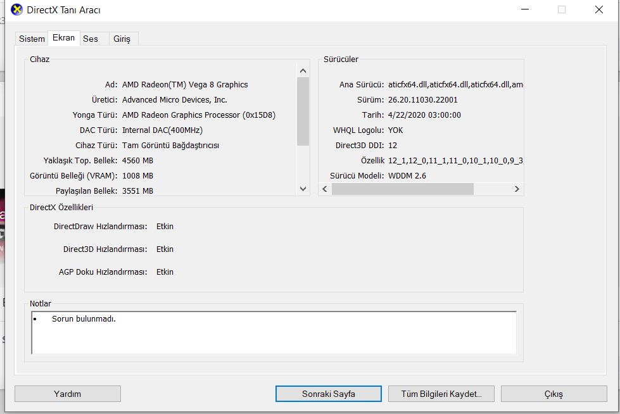The image size is (620, 414).
Task: Click the Sonraki Sayfa button
Action: [x=329, y=394]
